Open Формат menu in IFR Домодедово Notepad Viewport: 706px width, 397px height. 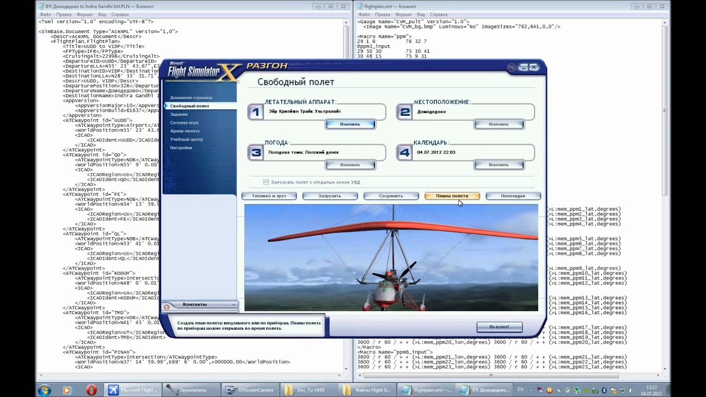click(85, 14)
